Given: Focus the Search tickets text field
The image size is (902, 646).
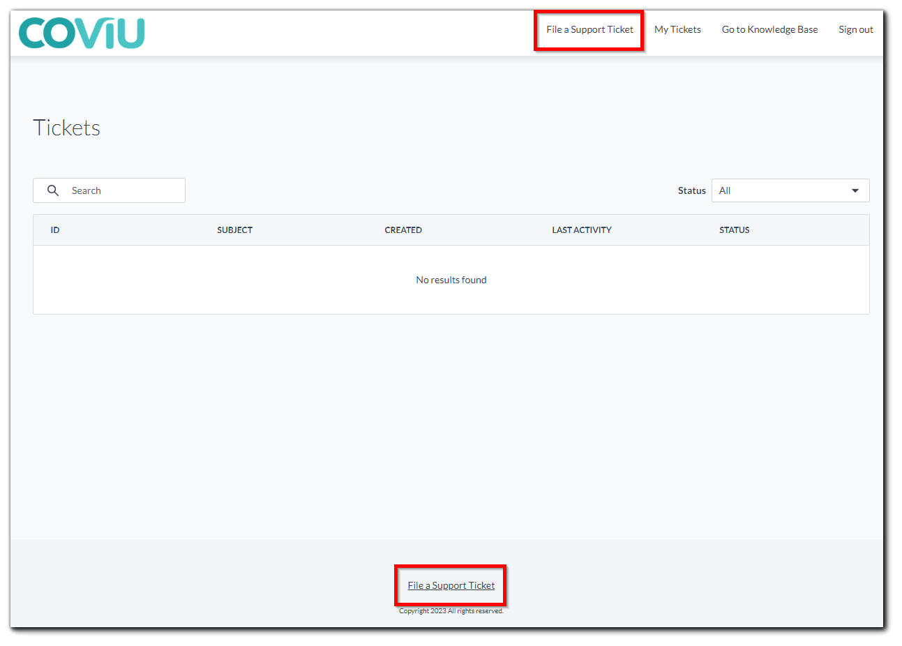Looking at the screenshot, I should point(122,190).
